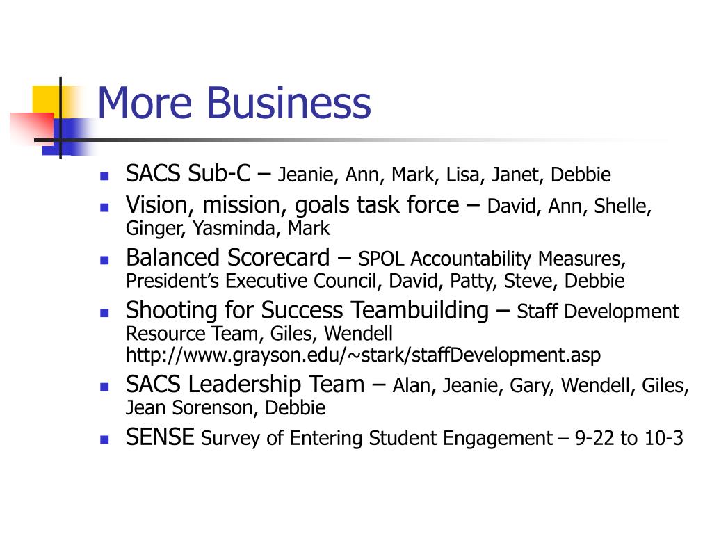
Task: Select the Balanced Scorecard heading text
Action: (x=228, y=257)
